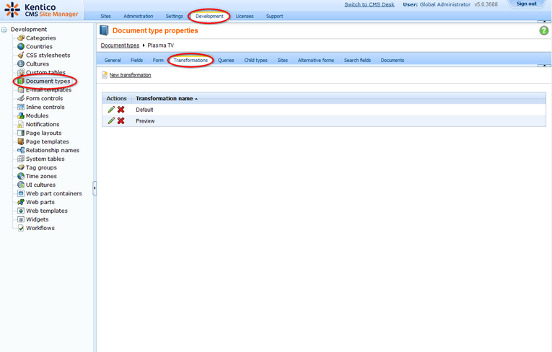Viewport: 552px width, 352px height.
Task: Open the green help icon
Action: coord(544,30)
